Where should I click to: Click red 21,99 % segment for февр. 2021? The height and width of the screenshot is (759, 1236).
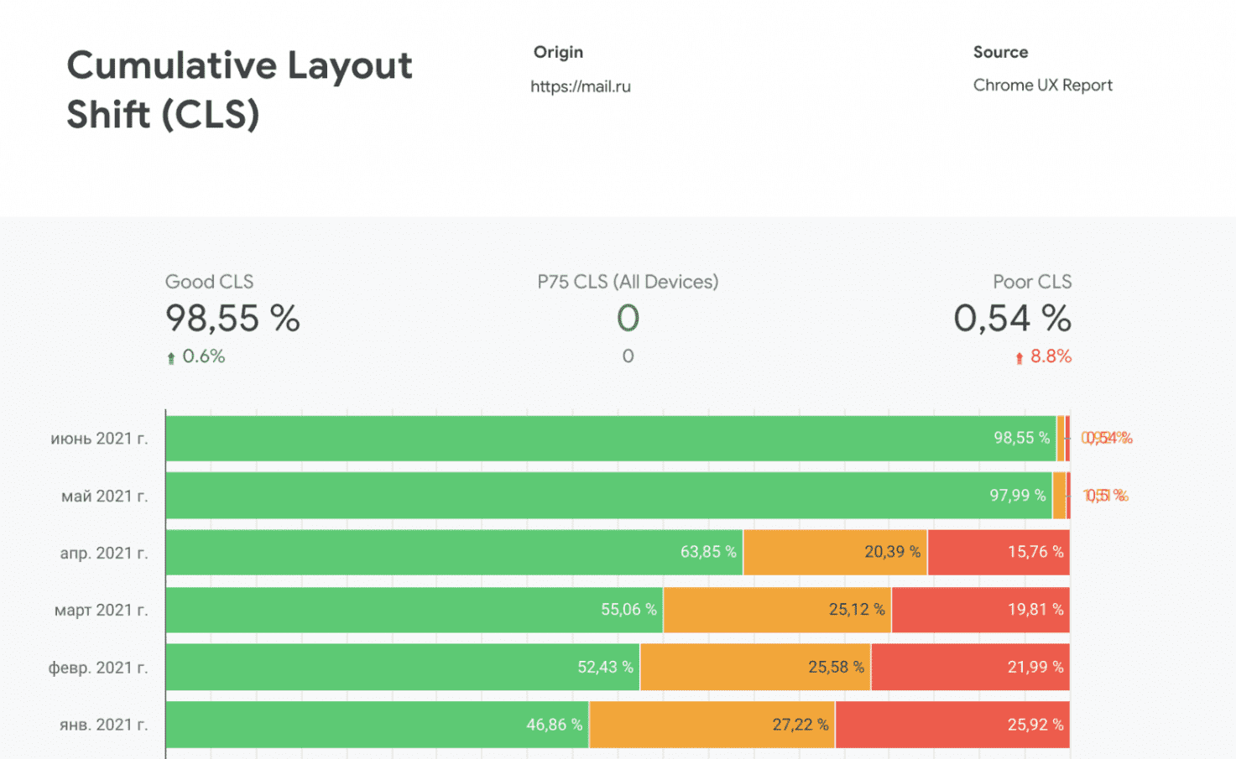[x=970, y=668]
